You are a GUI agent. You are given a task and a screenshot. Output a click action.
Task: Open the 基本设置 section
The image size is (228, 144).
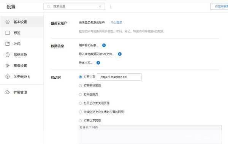tap(22, 22)
